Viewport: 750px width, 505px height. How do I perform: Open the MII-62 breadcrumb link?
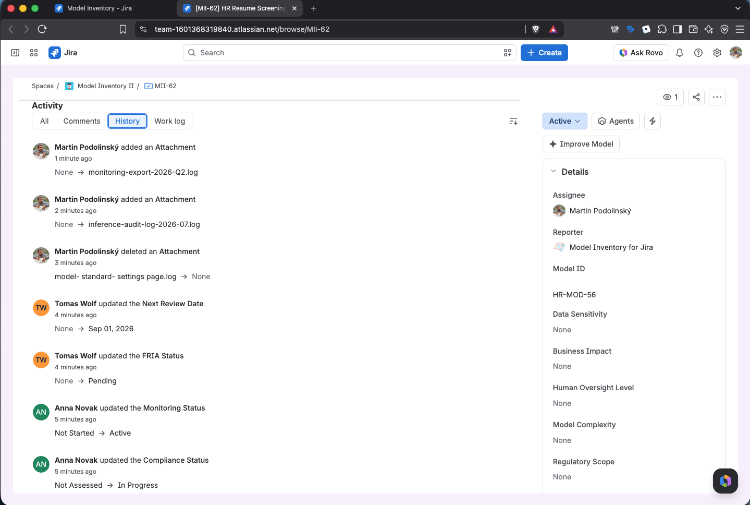pos(166,86)
